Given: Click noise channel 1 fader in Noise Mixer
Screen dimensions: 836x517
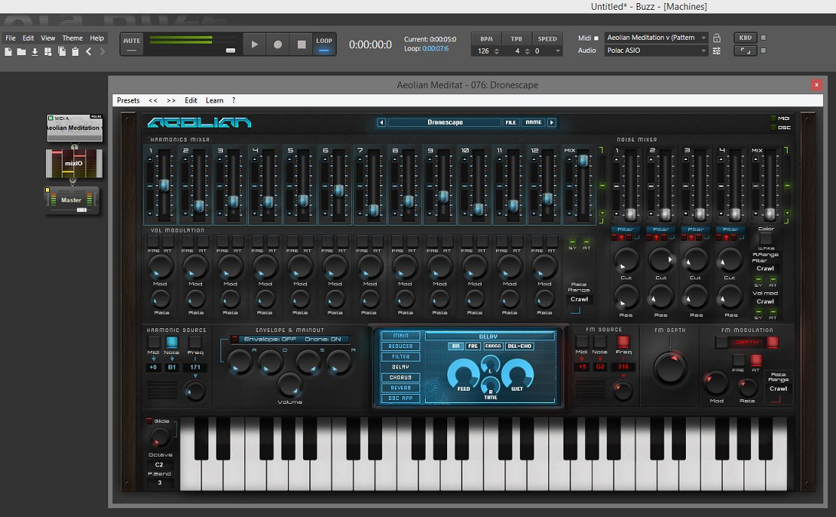Looking at the screenshot, I should coord(631,213).
